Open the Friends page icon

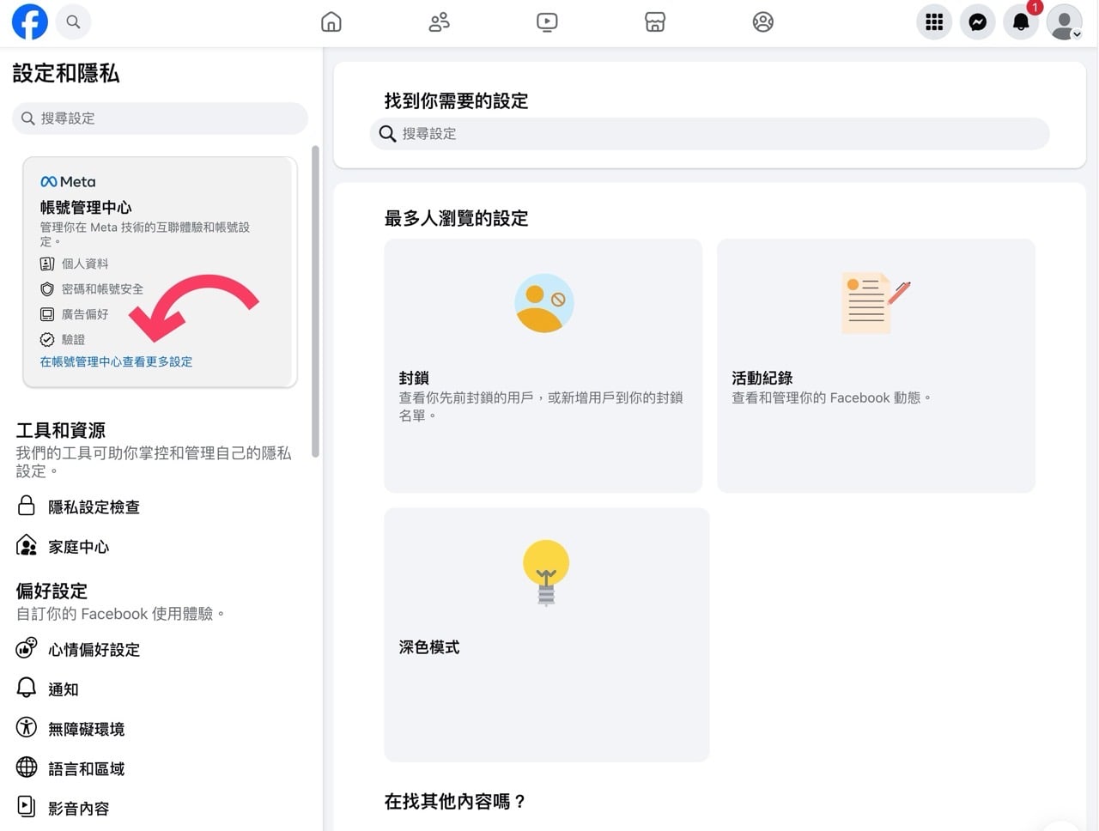439,22
